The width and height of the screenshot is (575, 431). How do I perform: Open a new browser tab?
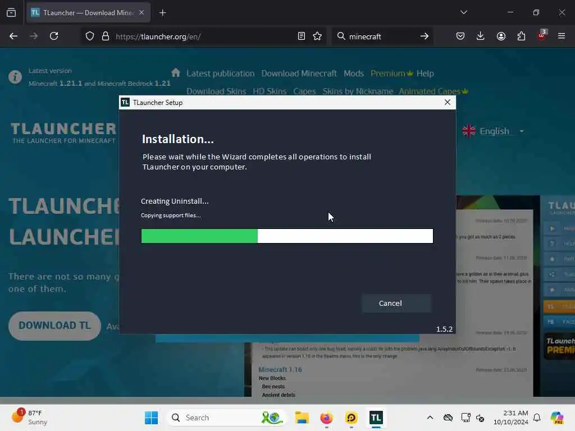point(163,13)
